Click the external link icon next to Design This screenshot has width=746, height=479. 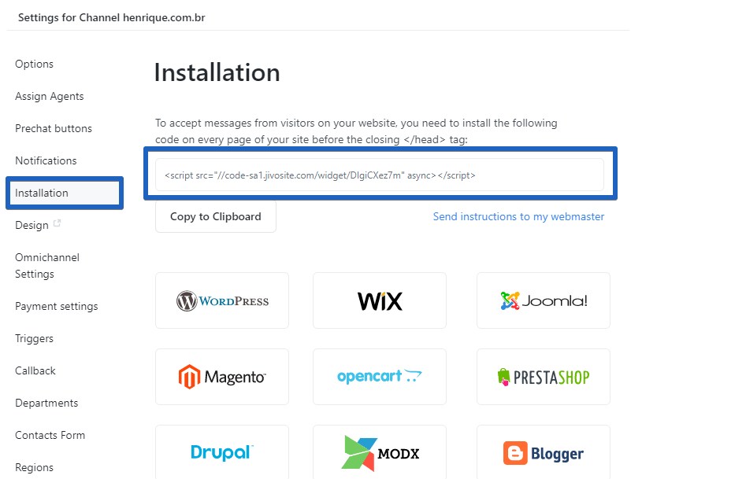coord(57,223)
